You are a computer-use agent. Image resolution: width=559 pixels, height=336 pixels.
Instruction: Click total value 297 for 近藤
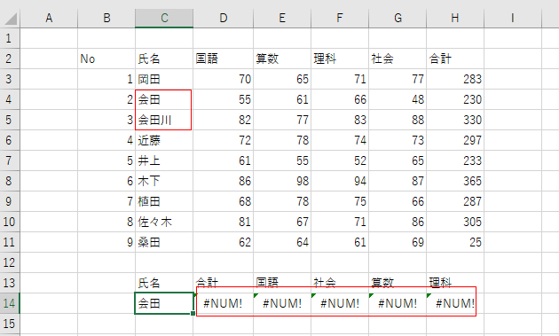click(455, 140)
